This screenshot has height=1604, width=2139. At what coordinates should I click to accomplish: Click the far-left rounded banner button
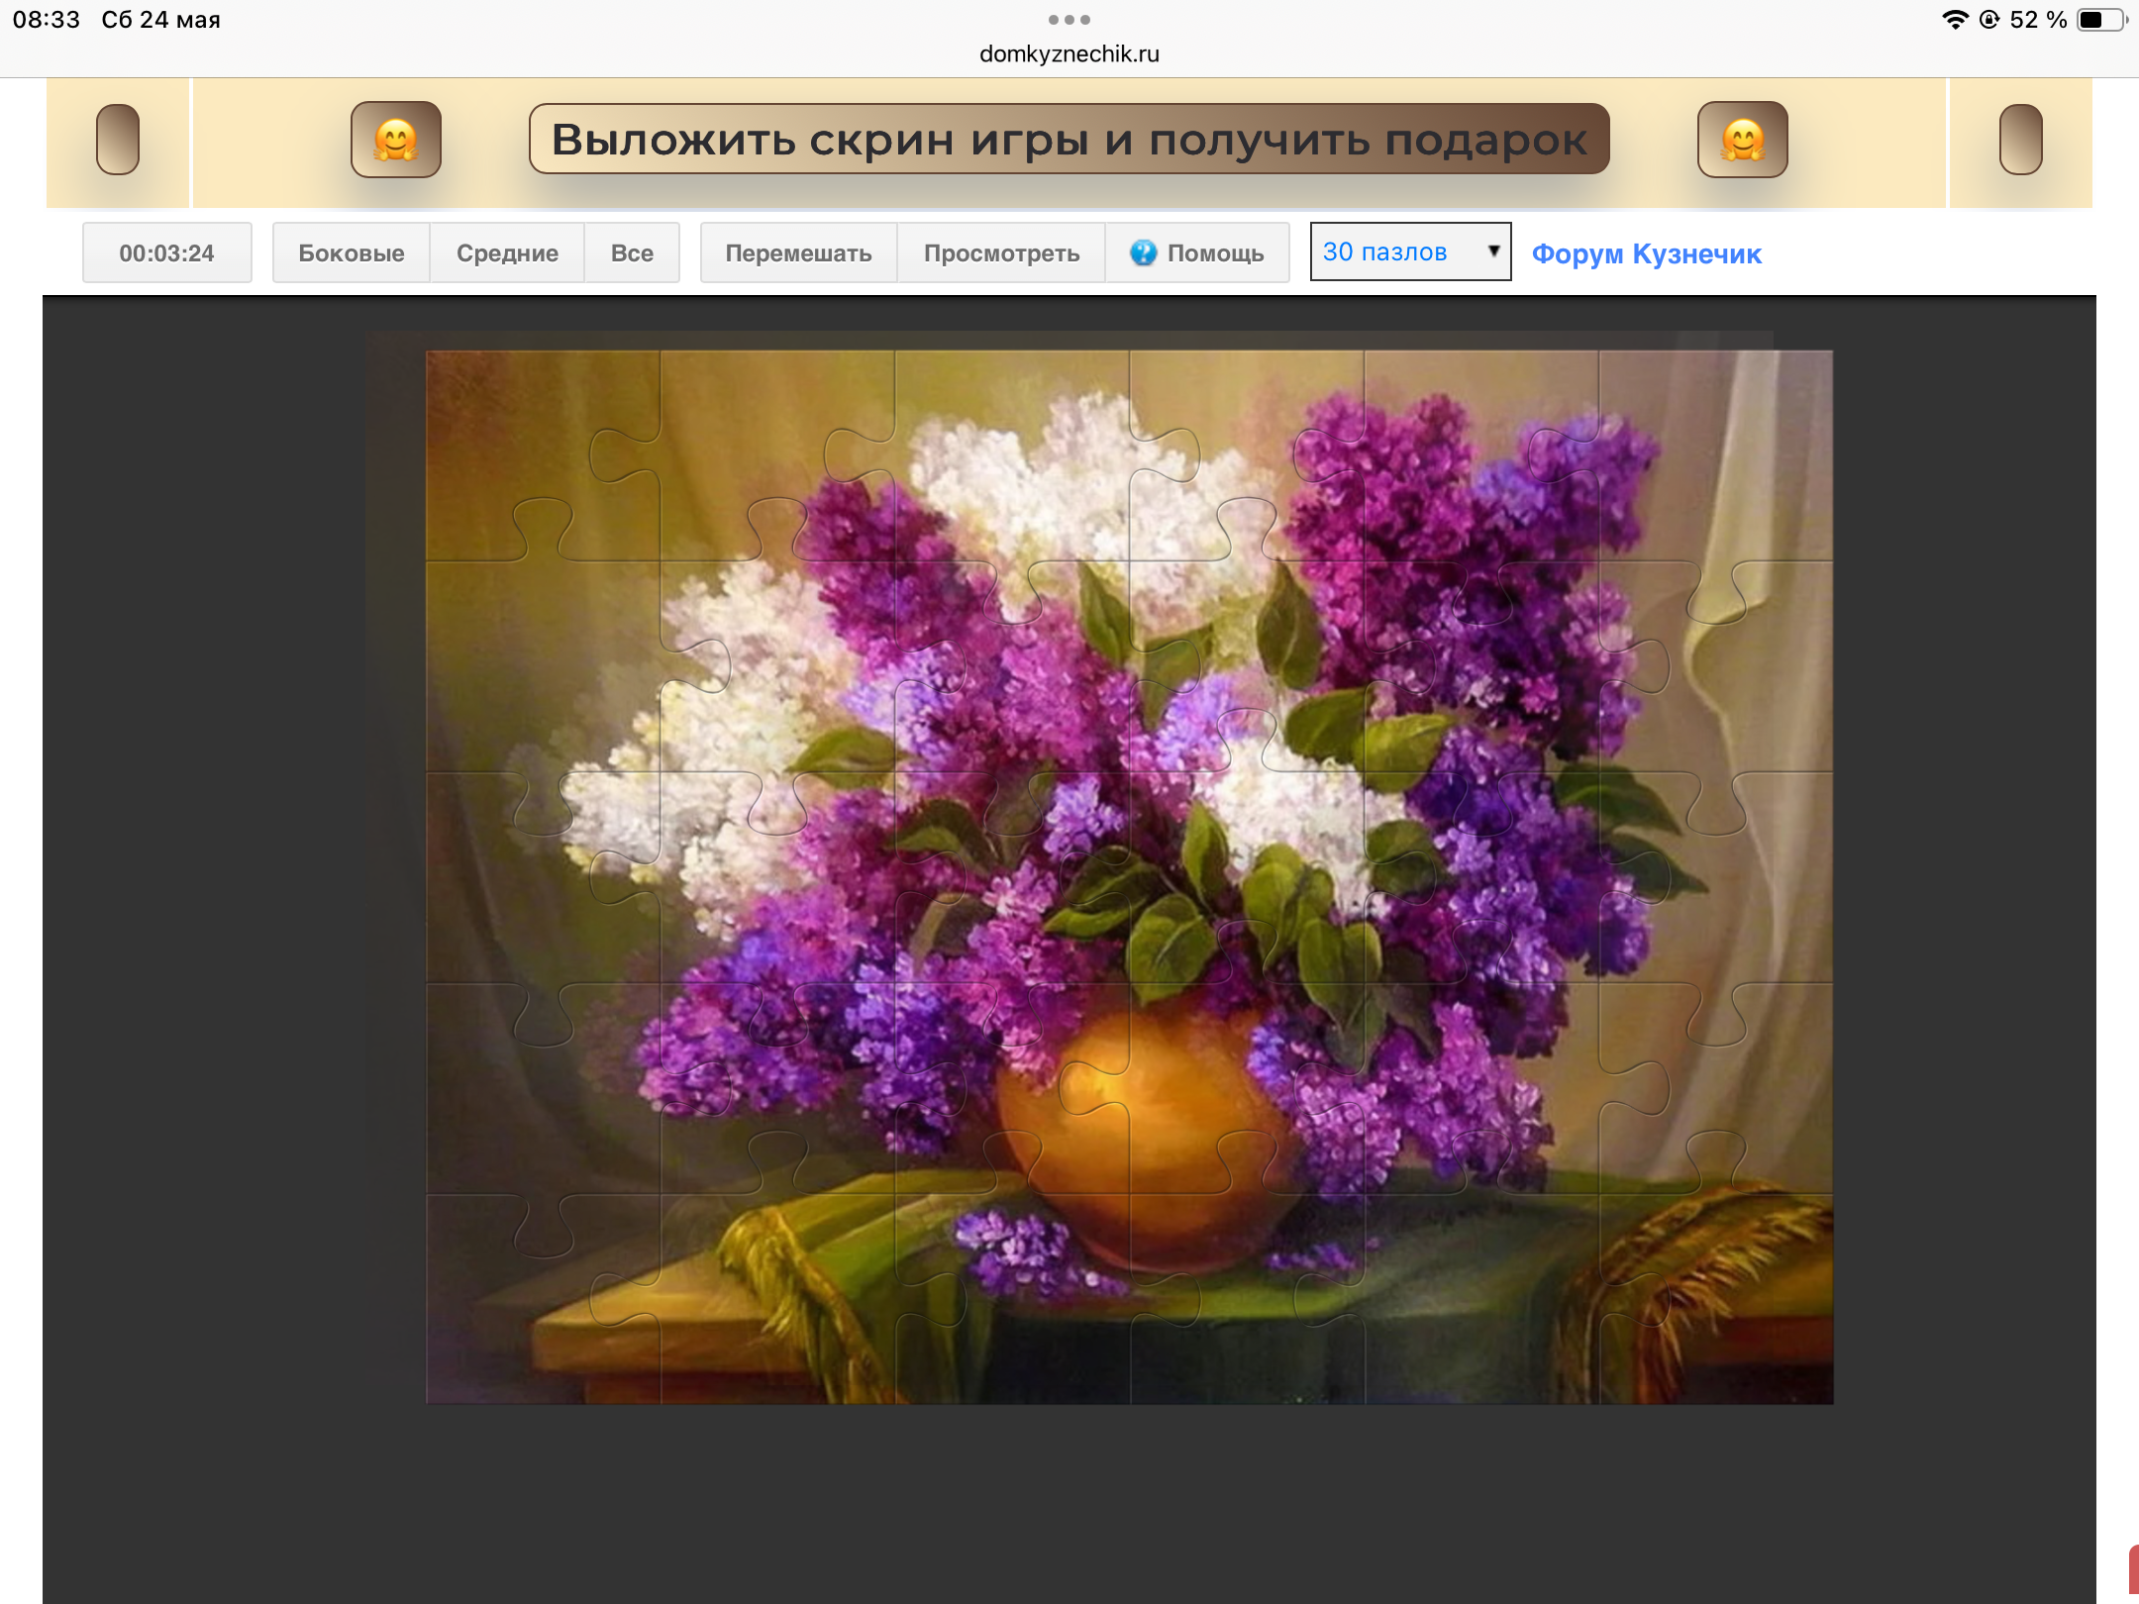coord(118,140)
